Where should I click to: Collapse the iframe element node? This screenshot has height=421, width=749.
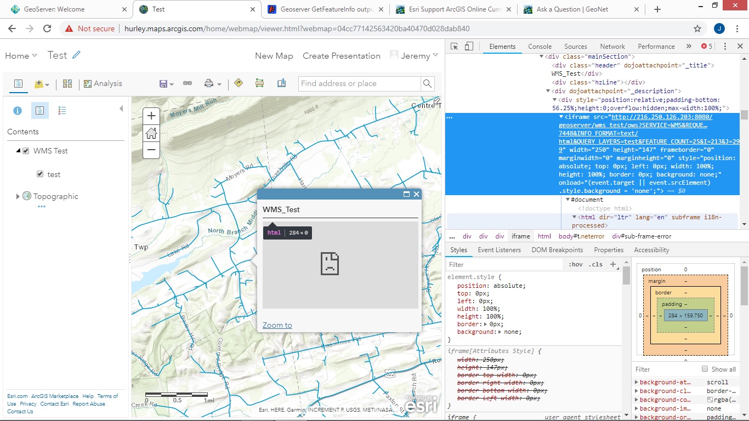click(561, 117)
